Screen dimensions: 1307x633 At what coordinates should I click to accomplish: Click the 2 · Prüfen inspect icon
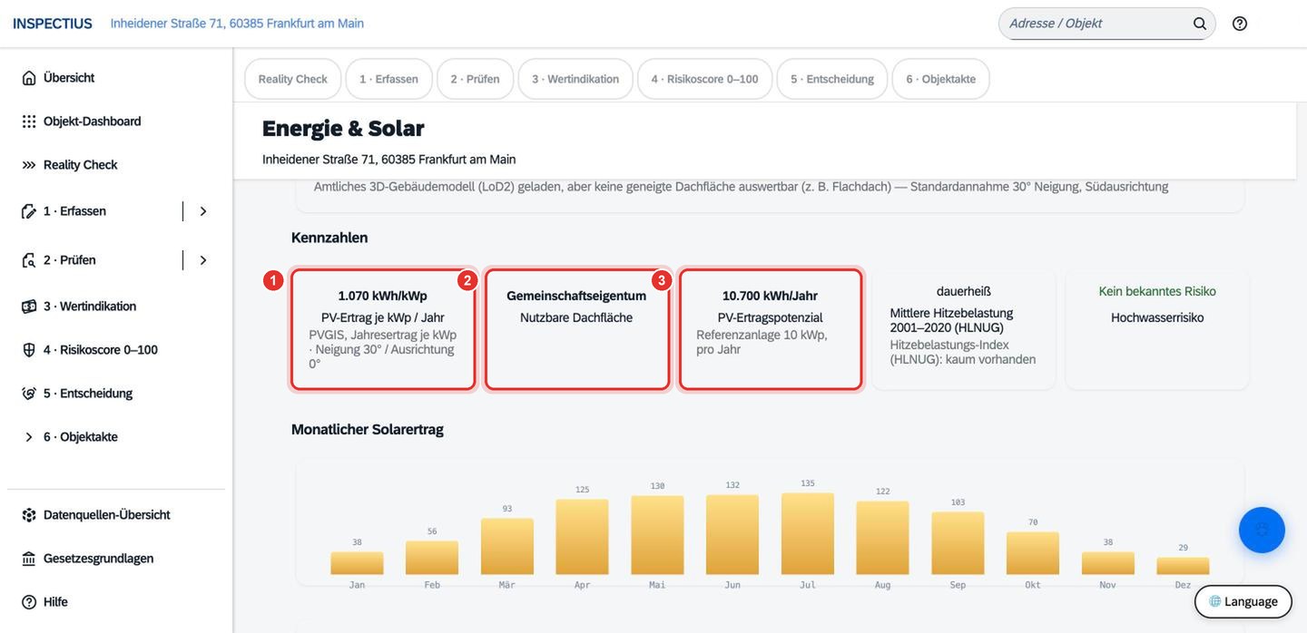point(29,260)
